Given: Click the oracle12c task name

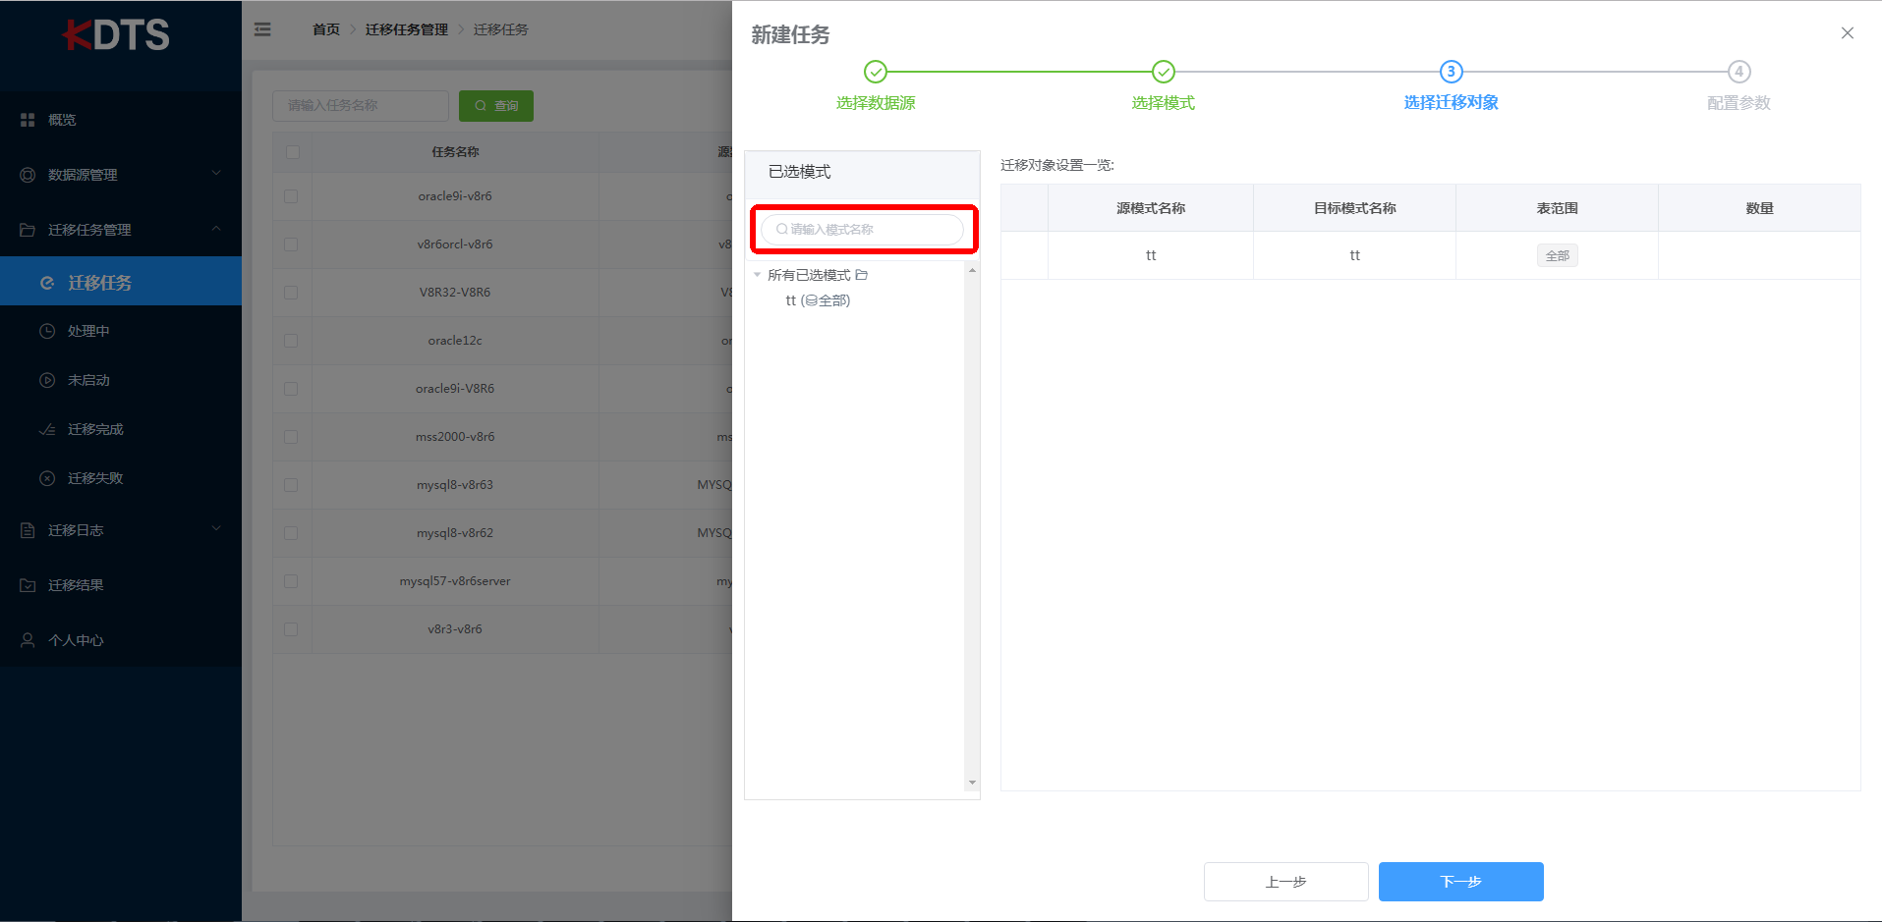Looking at the screenshot, I should pos(455,341).
